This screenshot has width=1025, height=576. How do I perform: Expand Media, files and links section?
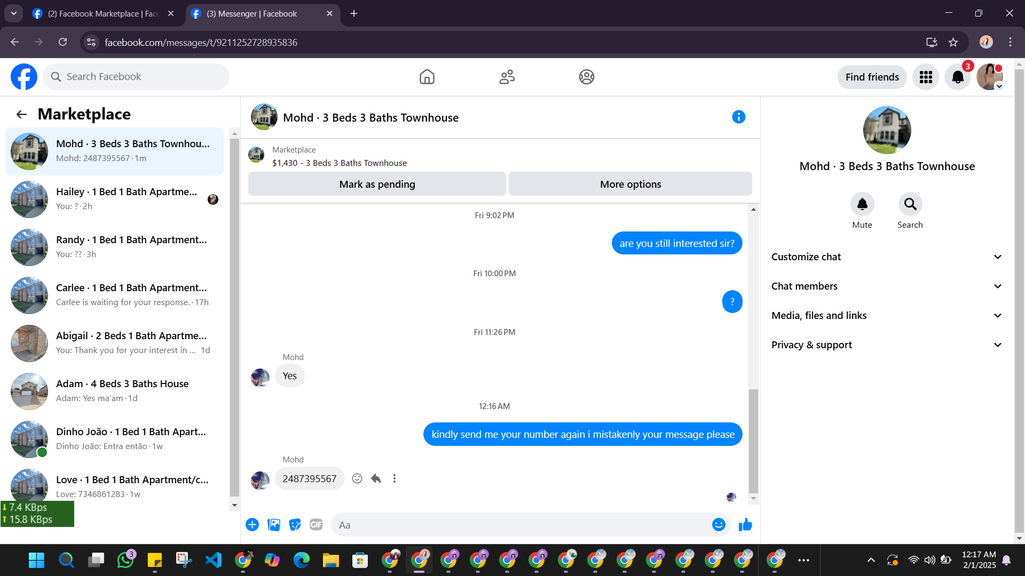pos(887,316)
